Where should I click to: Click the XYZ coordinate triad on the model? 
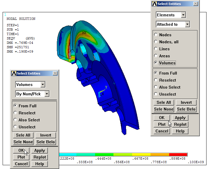pyautogui.click(x=103, y=92)
